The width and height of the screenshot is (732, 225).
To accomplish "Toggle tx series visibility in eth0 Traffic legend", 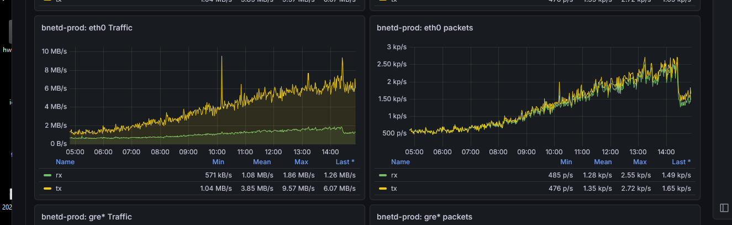I will pos(59,189).
